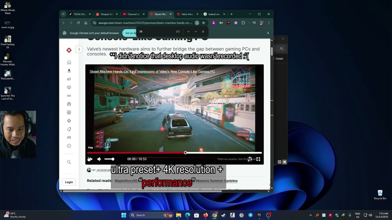392x220 pixels.
Task: Click the Login button
Action: pyautogui.click(x=69, y=182)
